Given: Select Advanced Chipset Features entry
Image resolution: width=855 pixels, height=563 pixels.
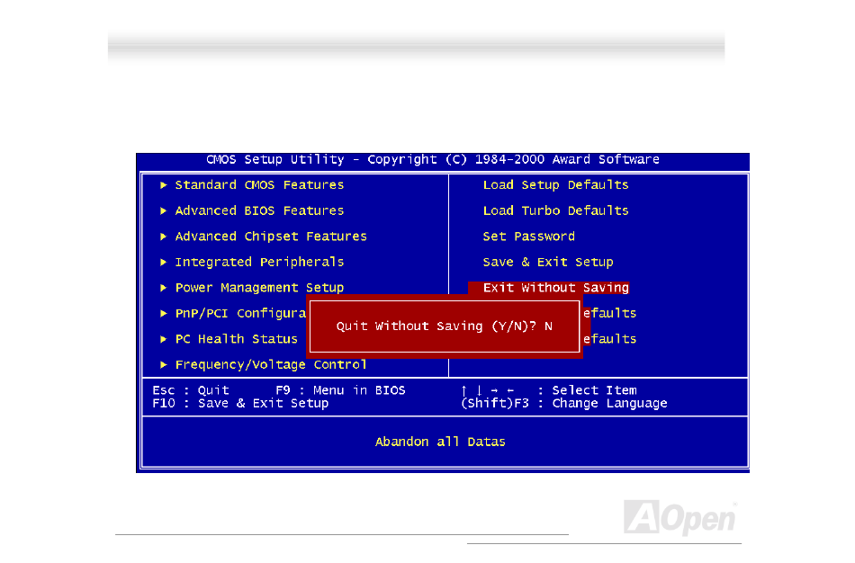Looking at the screenshot, I should tap(271, 237).
